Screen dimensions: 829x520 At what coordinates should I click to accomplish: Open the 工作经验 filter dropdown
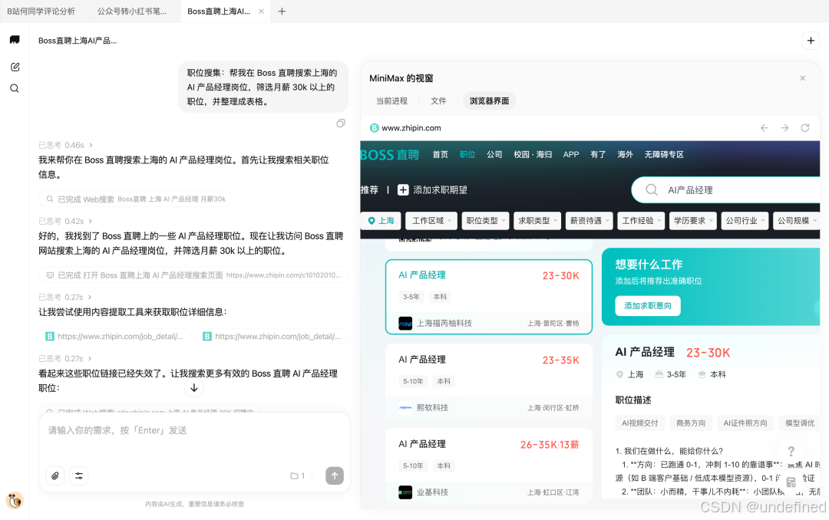pyautogui.click(x=640, y=220)
